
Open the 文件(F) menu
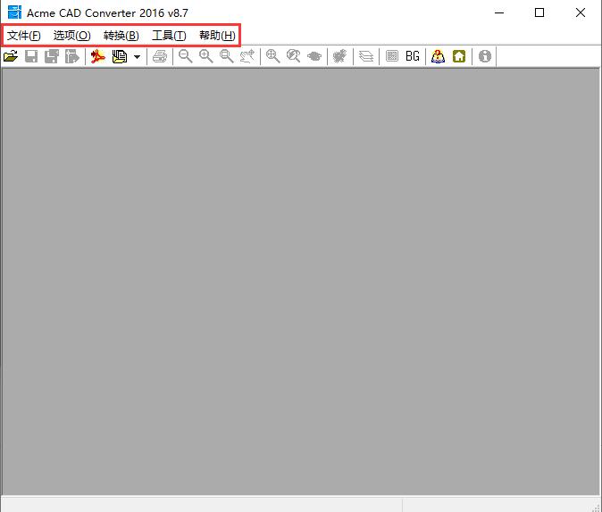[24, 36]
